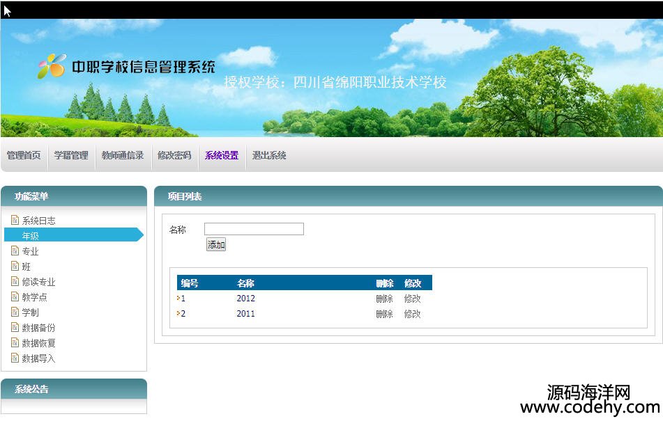Open 教师通信录 in the top navigation
This screenshot has width=663, height=421.
123,156
